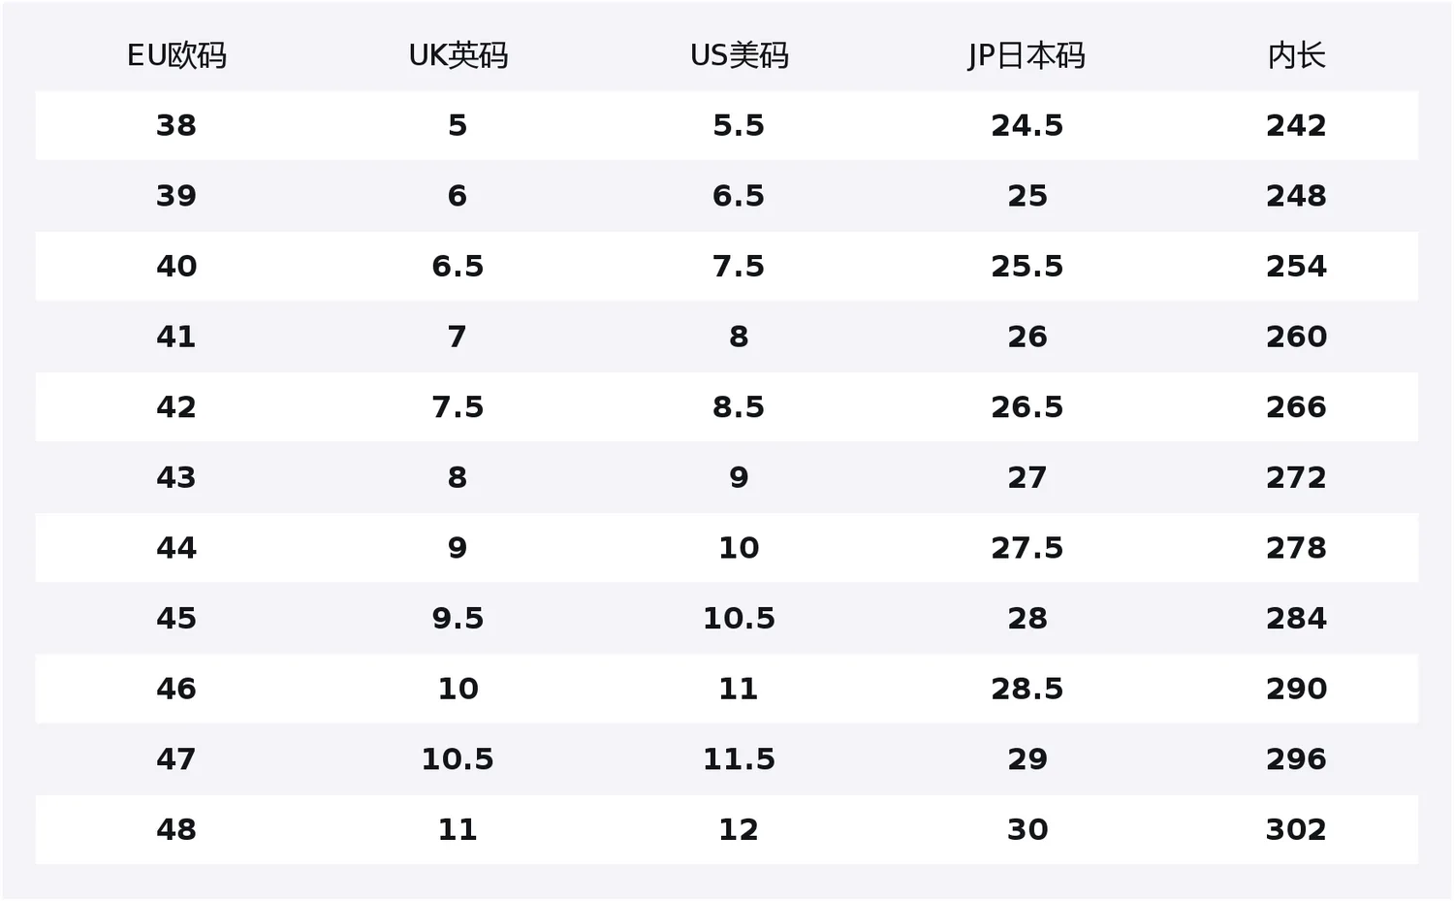This screenshot has width=1454, height=901.
Task: Click UK size 6.5 in row 40
Action: pos(458,266)
